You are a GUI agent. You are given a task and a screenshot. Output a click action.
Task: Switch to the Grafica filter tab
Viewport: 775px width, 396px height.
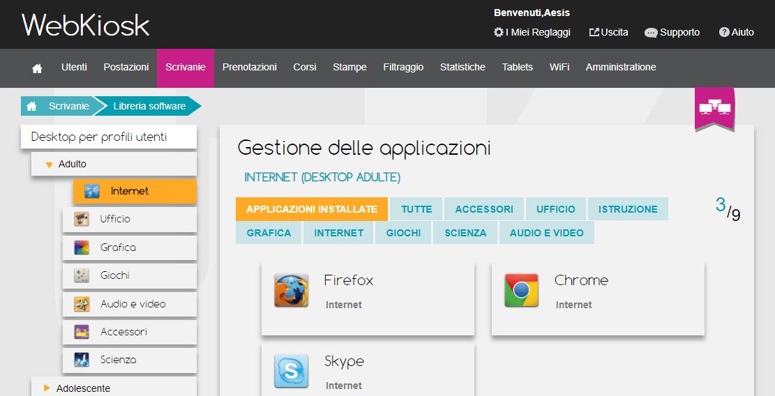(x=269, y=233)
